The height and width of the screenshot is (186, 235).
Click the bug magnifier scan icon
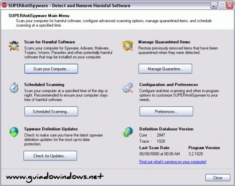(14, 46)
